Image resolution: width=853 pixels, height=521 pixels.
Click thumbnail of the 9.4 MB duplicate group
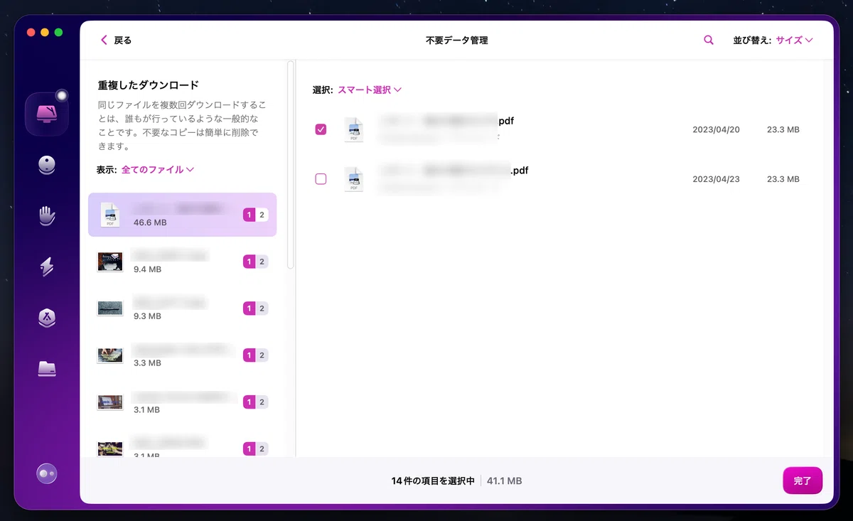pyautogui.click(x=110, y=262)
